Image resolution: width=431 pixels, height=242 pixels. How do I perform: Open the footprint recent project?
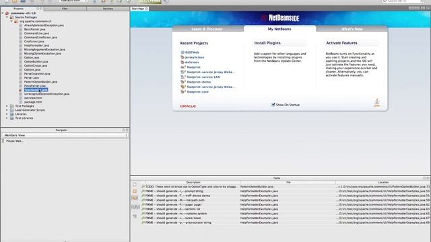point(193,67)
